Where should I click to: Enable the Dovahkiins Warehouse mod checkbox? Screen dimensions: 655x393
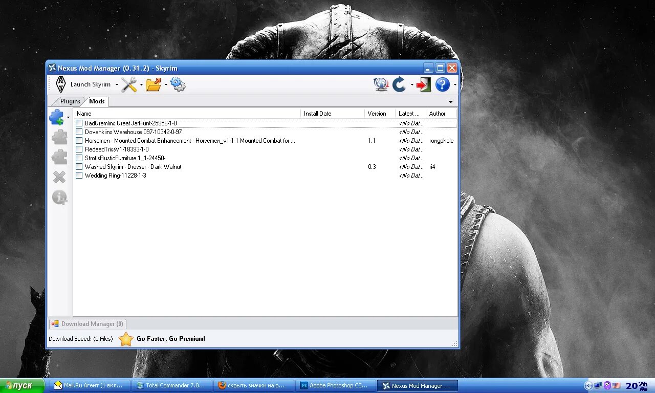[x=79, y=132]
